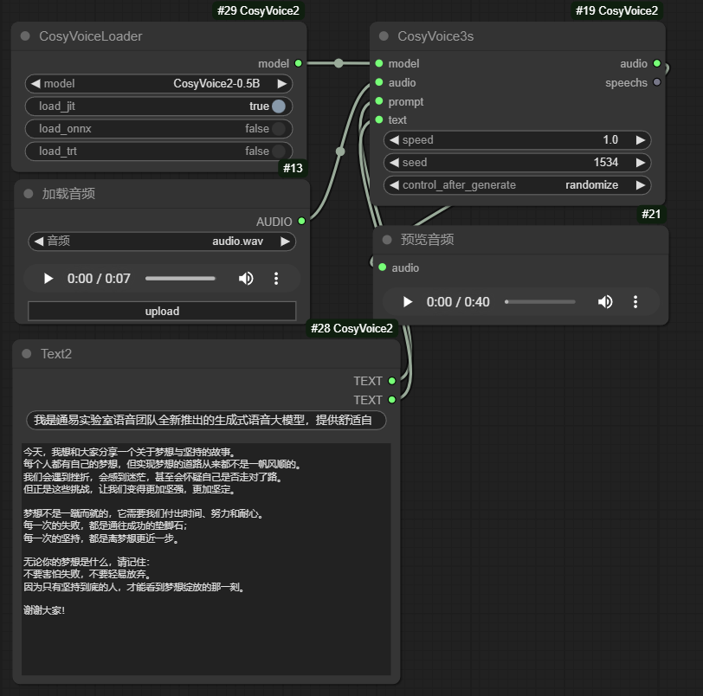Click the #28 CosyVoice2 node badge
The image size is (703, 696).
pos(352,328)
